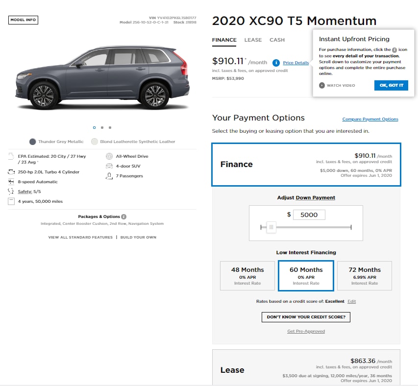418x386 pixels.
Task: Click the Safety rating icon
Action: pos(11,192)
